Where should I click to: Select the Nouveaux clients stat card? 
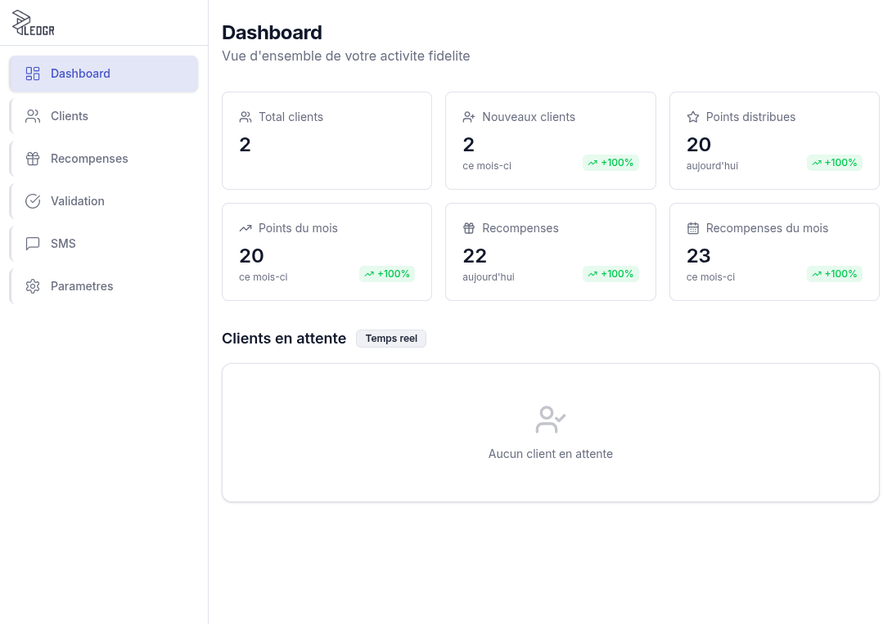[550, 140]
